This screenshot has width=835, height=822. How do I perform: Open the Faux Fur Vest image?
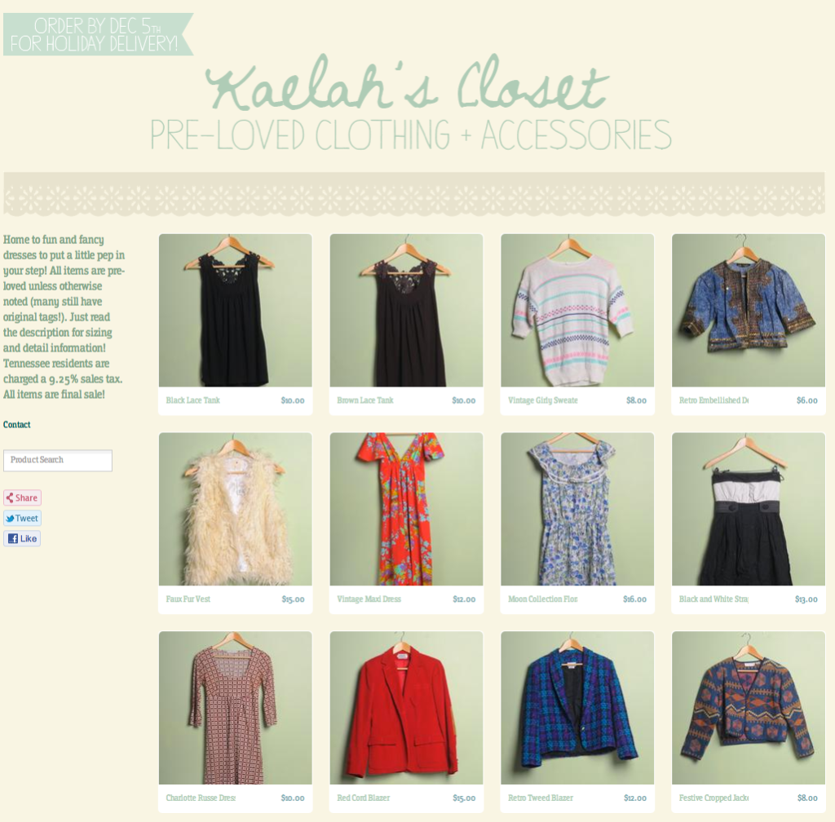click(236, 509)
